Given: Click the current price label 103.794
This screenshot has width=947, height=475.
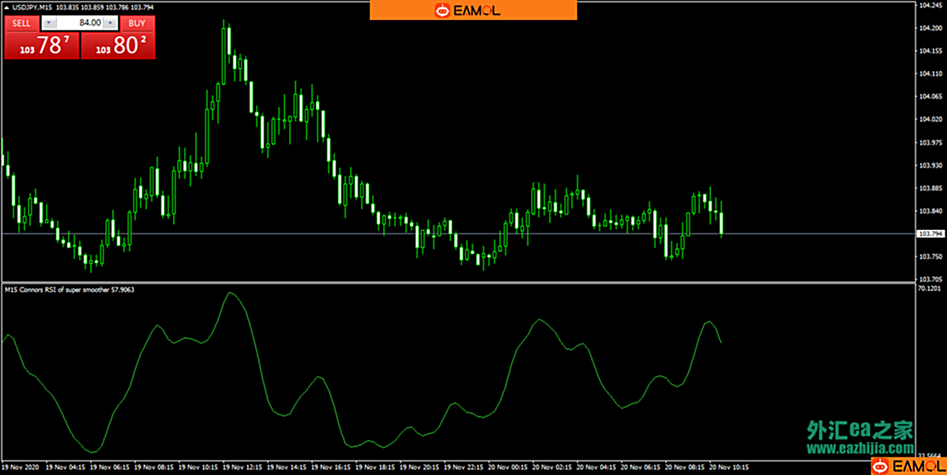Looking at the screenshot, I should point(930,234).
